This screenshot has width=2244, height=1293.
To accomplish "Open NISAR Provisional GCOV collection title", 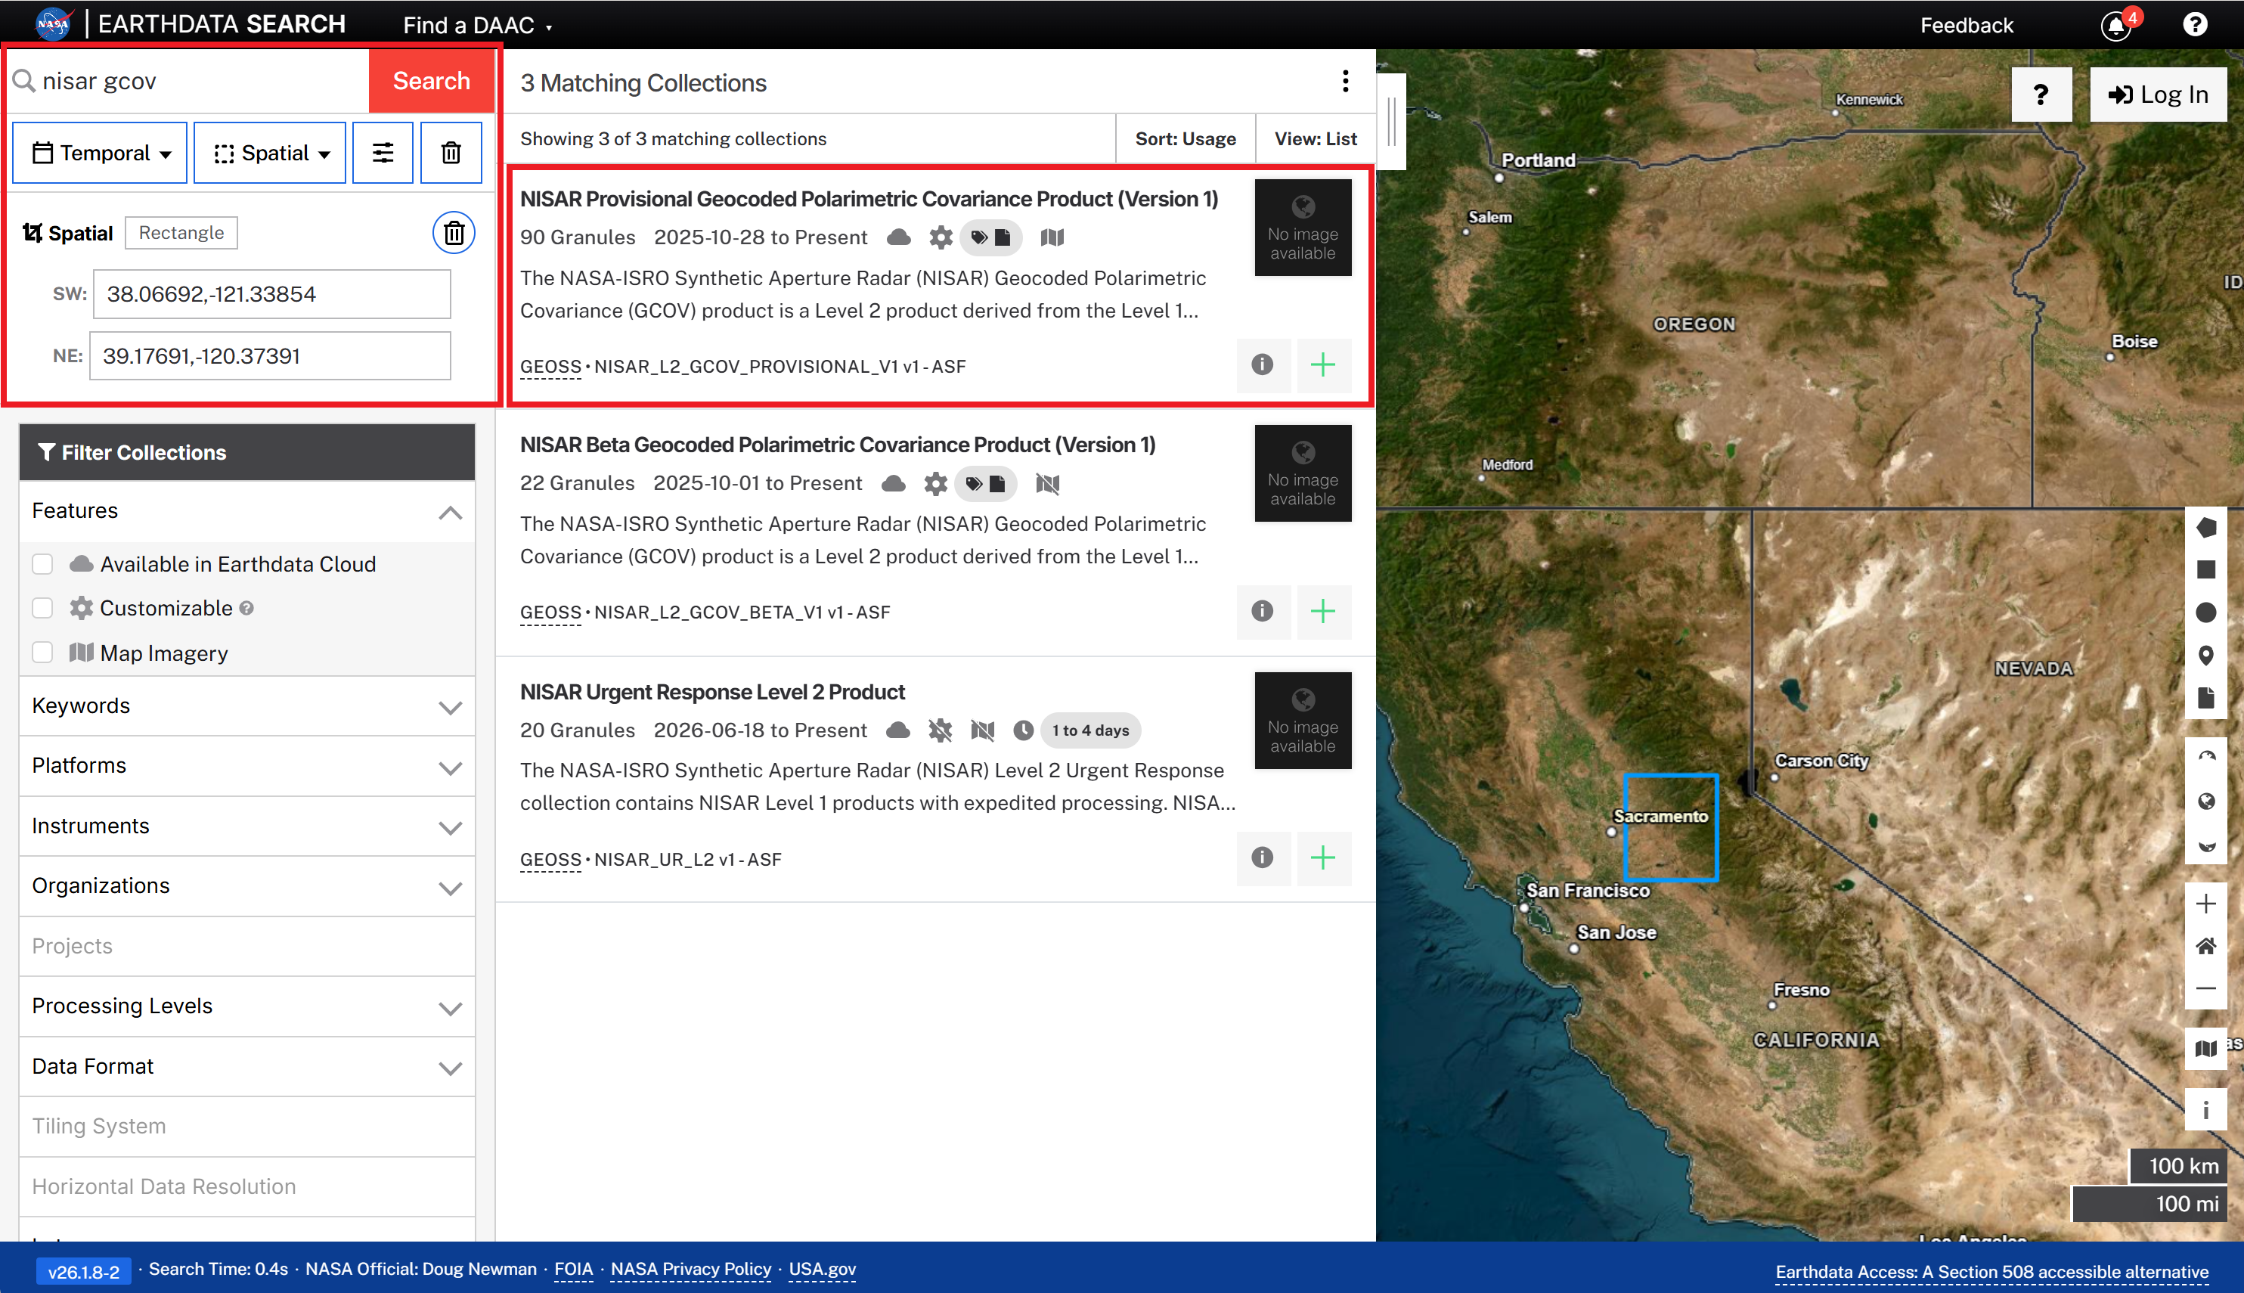I will [x=869, y=199].
